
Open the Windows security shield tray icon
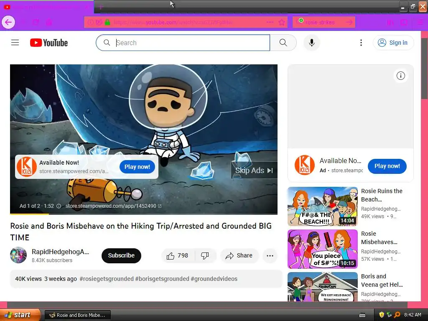tap(382, 315)
